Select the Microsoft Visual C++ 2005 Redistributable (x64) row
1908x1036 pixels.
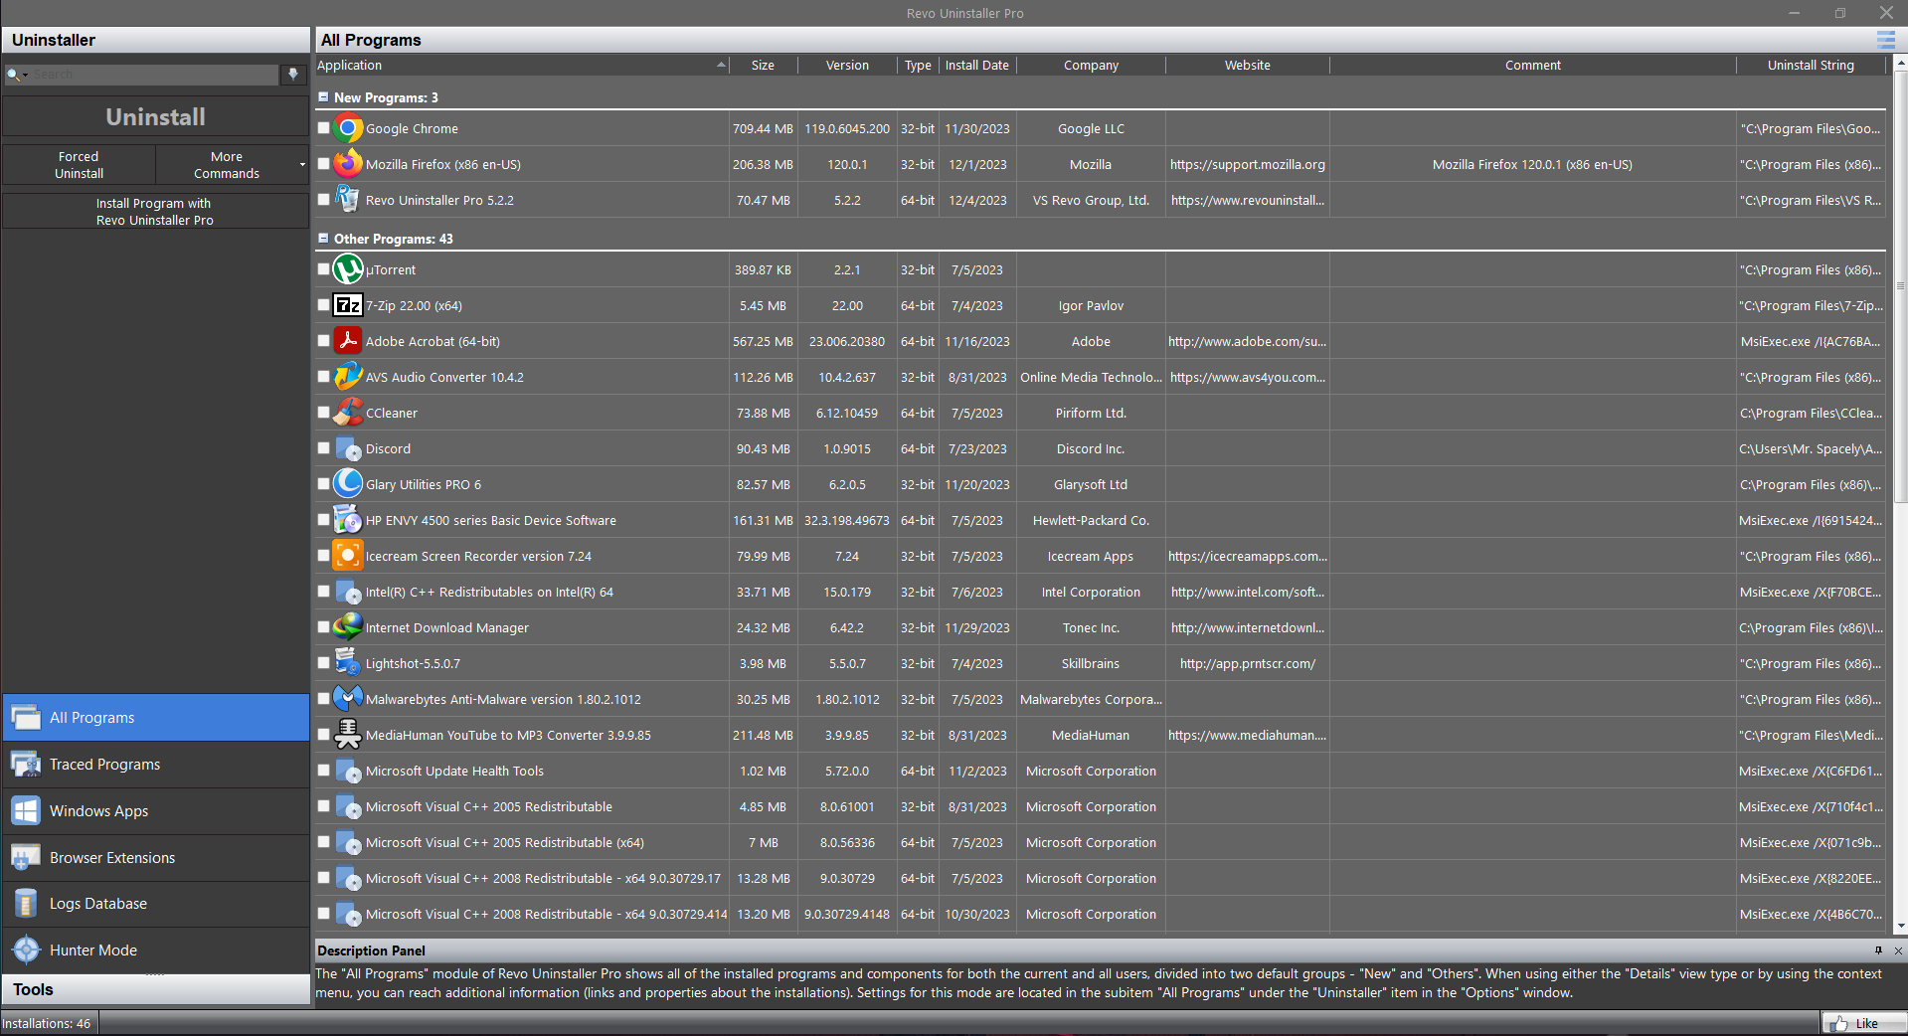tap(1100, 842)
